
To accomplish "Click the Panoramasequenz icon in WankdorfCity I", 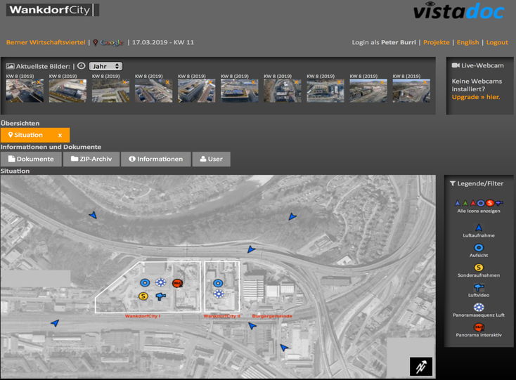I will click(x=160, y=282).
